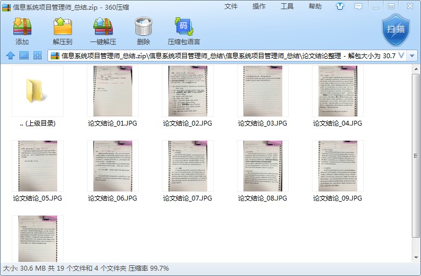Switch to large-icon single view mode
The width and height of the screenshot is (421, 276).
coord(24,56)
